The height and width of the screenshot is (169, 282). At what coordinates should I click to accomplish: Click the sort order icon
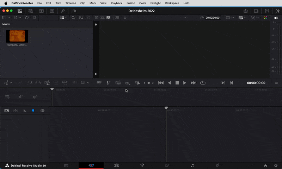pos(81,18)
